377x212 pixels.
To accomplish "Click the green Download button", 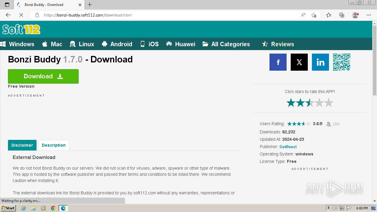I will (43, 76).
